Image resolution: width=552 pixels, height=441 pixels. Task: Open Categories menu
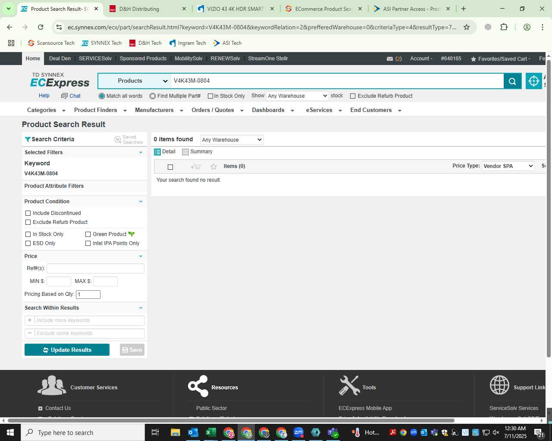[46, 110]
